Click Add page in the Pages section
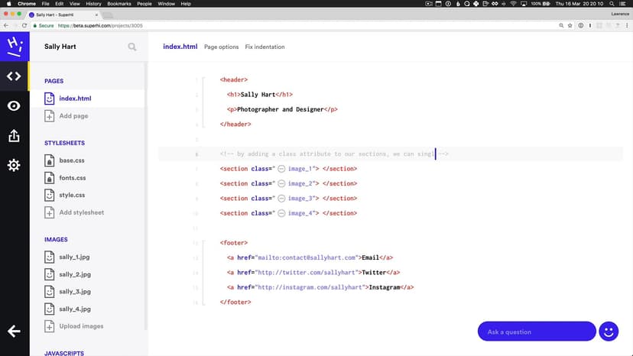The width and height of the screenshot is (633, 356). coord(73,116)
